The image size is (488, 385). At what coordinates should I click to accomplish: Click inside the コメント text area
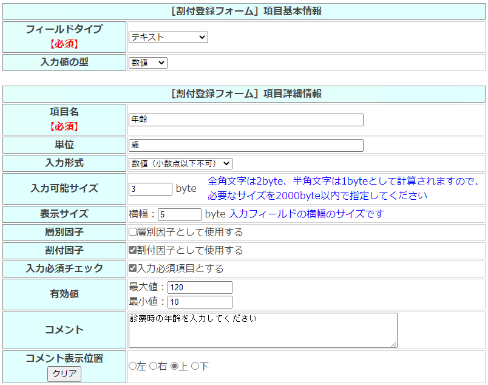263,330
